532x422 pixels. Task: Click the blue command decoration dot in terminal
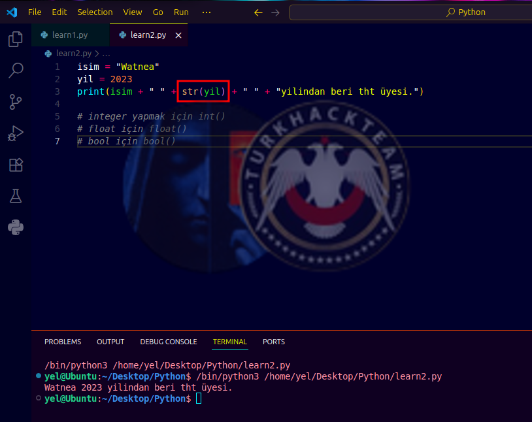tap(39, 376)
